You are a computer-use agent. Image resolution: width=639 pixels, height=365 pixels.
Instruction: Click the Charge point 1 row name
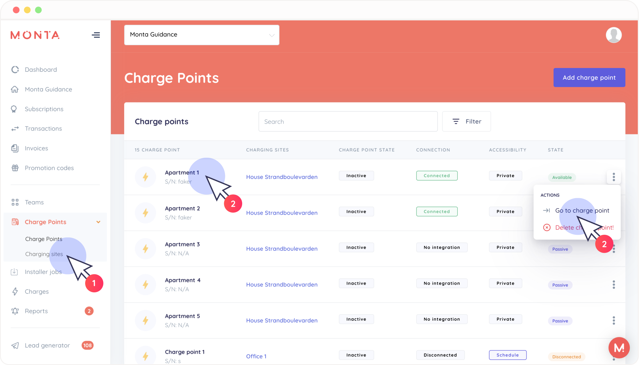coord(185,352)
